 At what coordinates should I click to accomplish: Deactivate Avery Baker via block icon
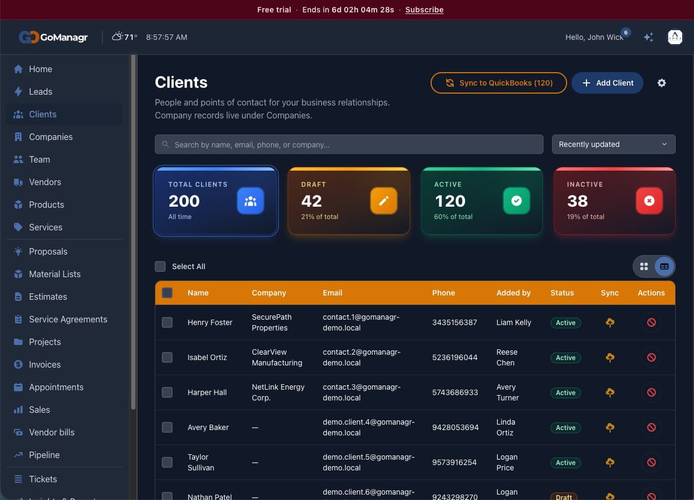click(652, 427)
